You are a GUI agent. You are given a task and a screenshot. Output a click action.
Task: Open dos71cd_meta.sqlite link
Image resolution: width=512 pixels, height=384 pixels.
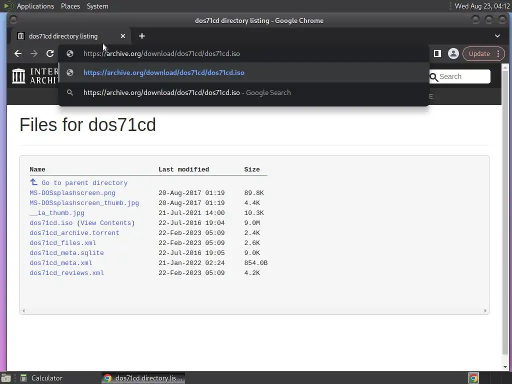tap(67, 253)
